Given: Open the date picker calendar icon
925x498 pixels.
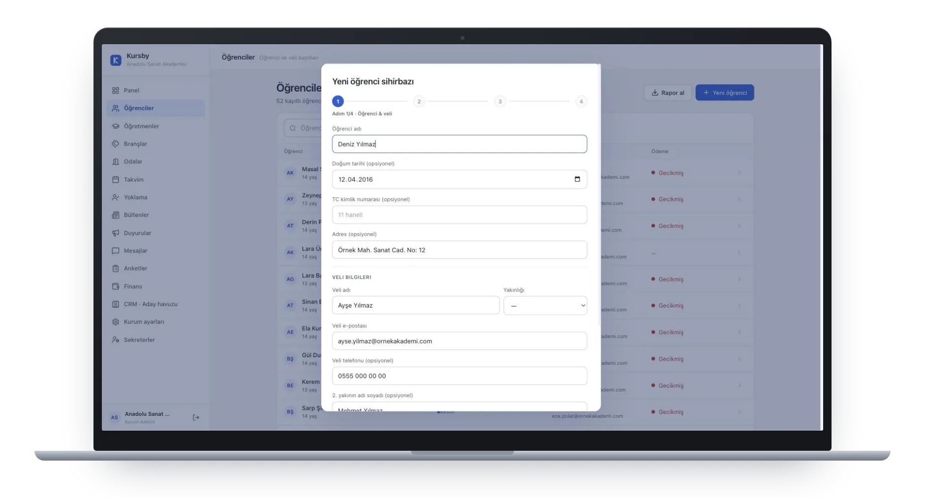Looking at the screenshot, I should (x=577, y=179).
